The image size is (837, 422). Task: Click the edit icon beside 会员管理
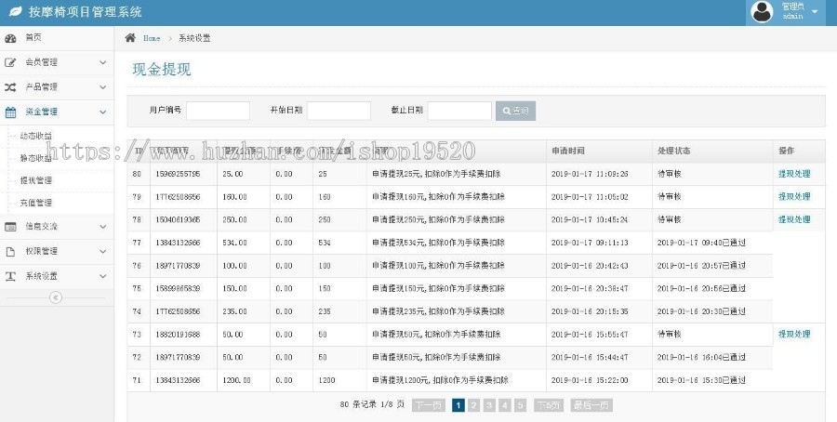click(10, 62)
